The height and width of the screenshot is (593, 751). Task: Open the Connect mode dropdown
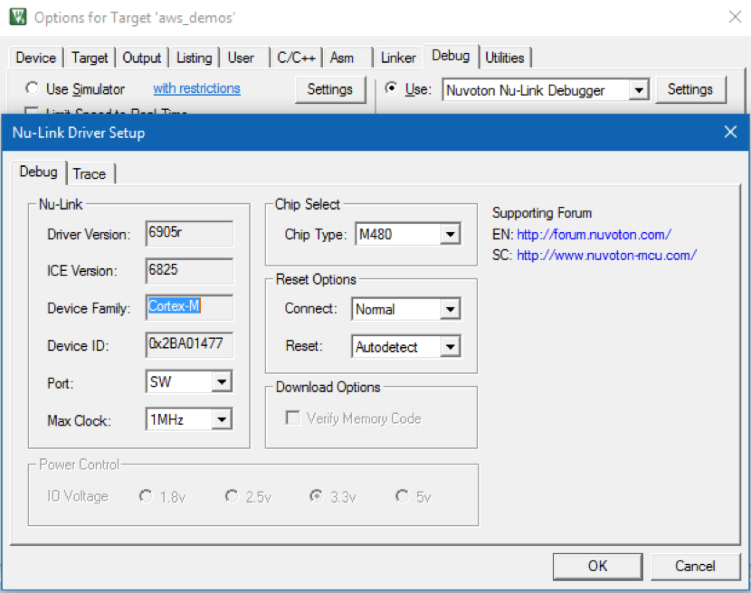point(450,309)
